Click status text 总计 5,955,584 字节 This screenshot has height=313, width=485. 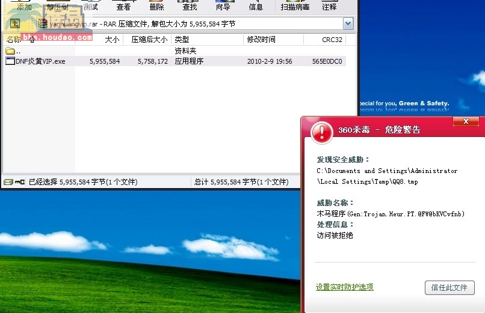click(x=241, y=182)
